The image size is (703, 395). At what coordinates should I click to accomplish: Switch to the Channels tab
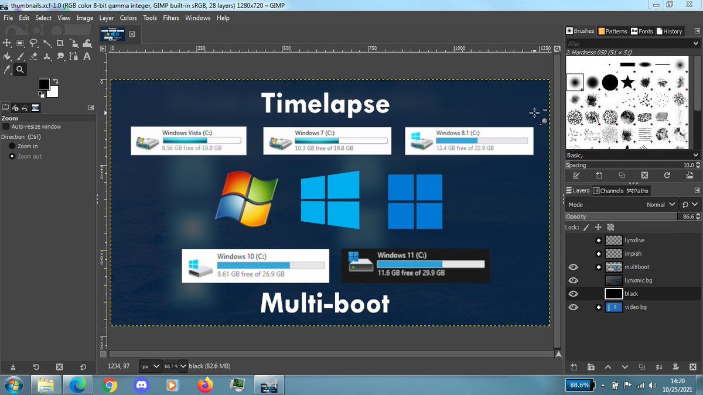click(x=608, y=191)
